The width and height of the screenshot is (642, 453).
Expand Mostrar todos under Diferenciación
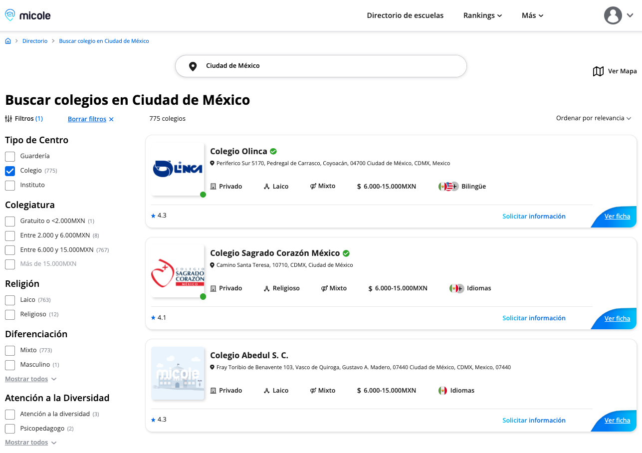(x=31, y=379)
